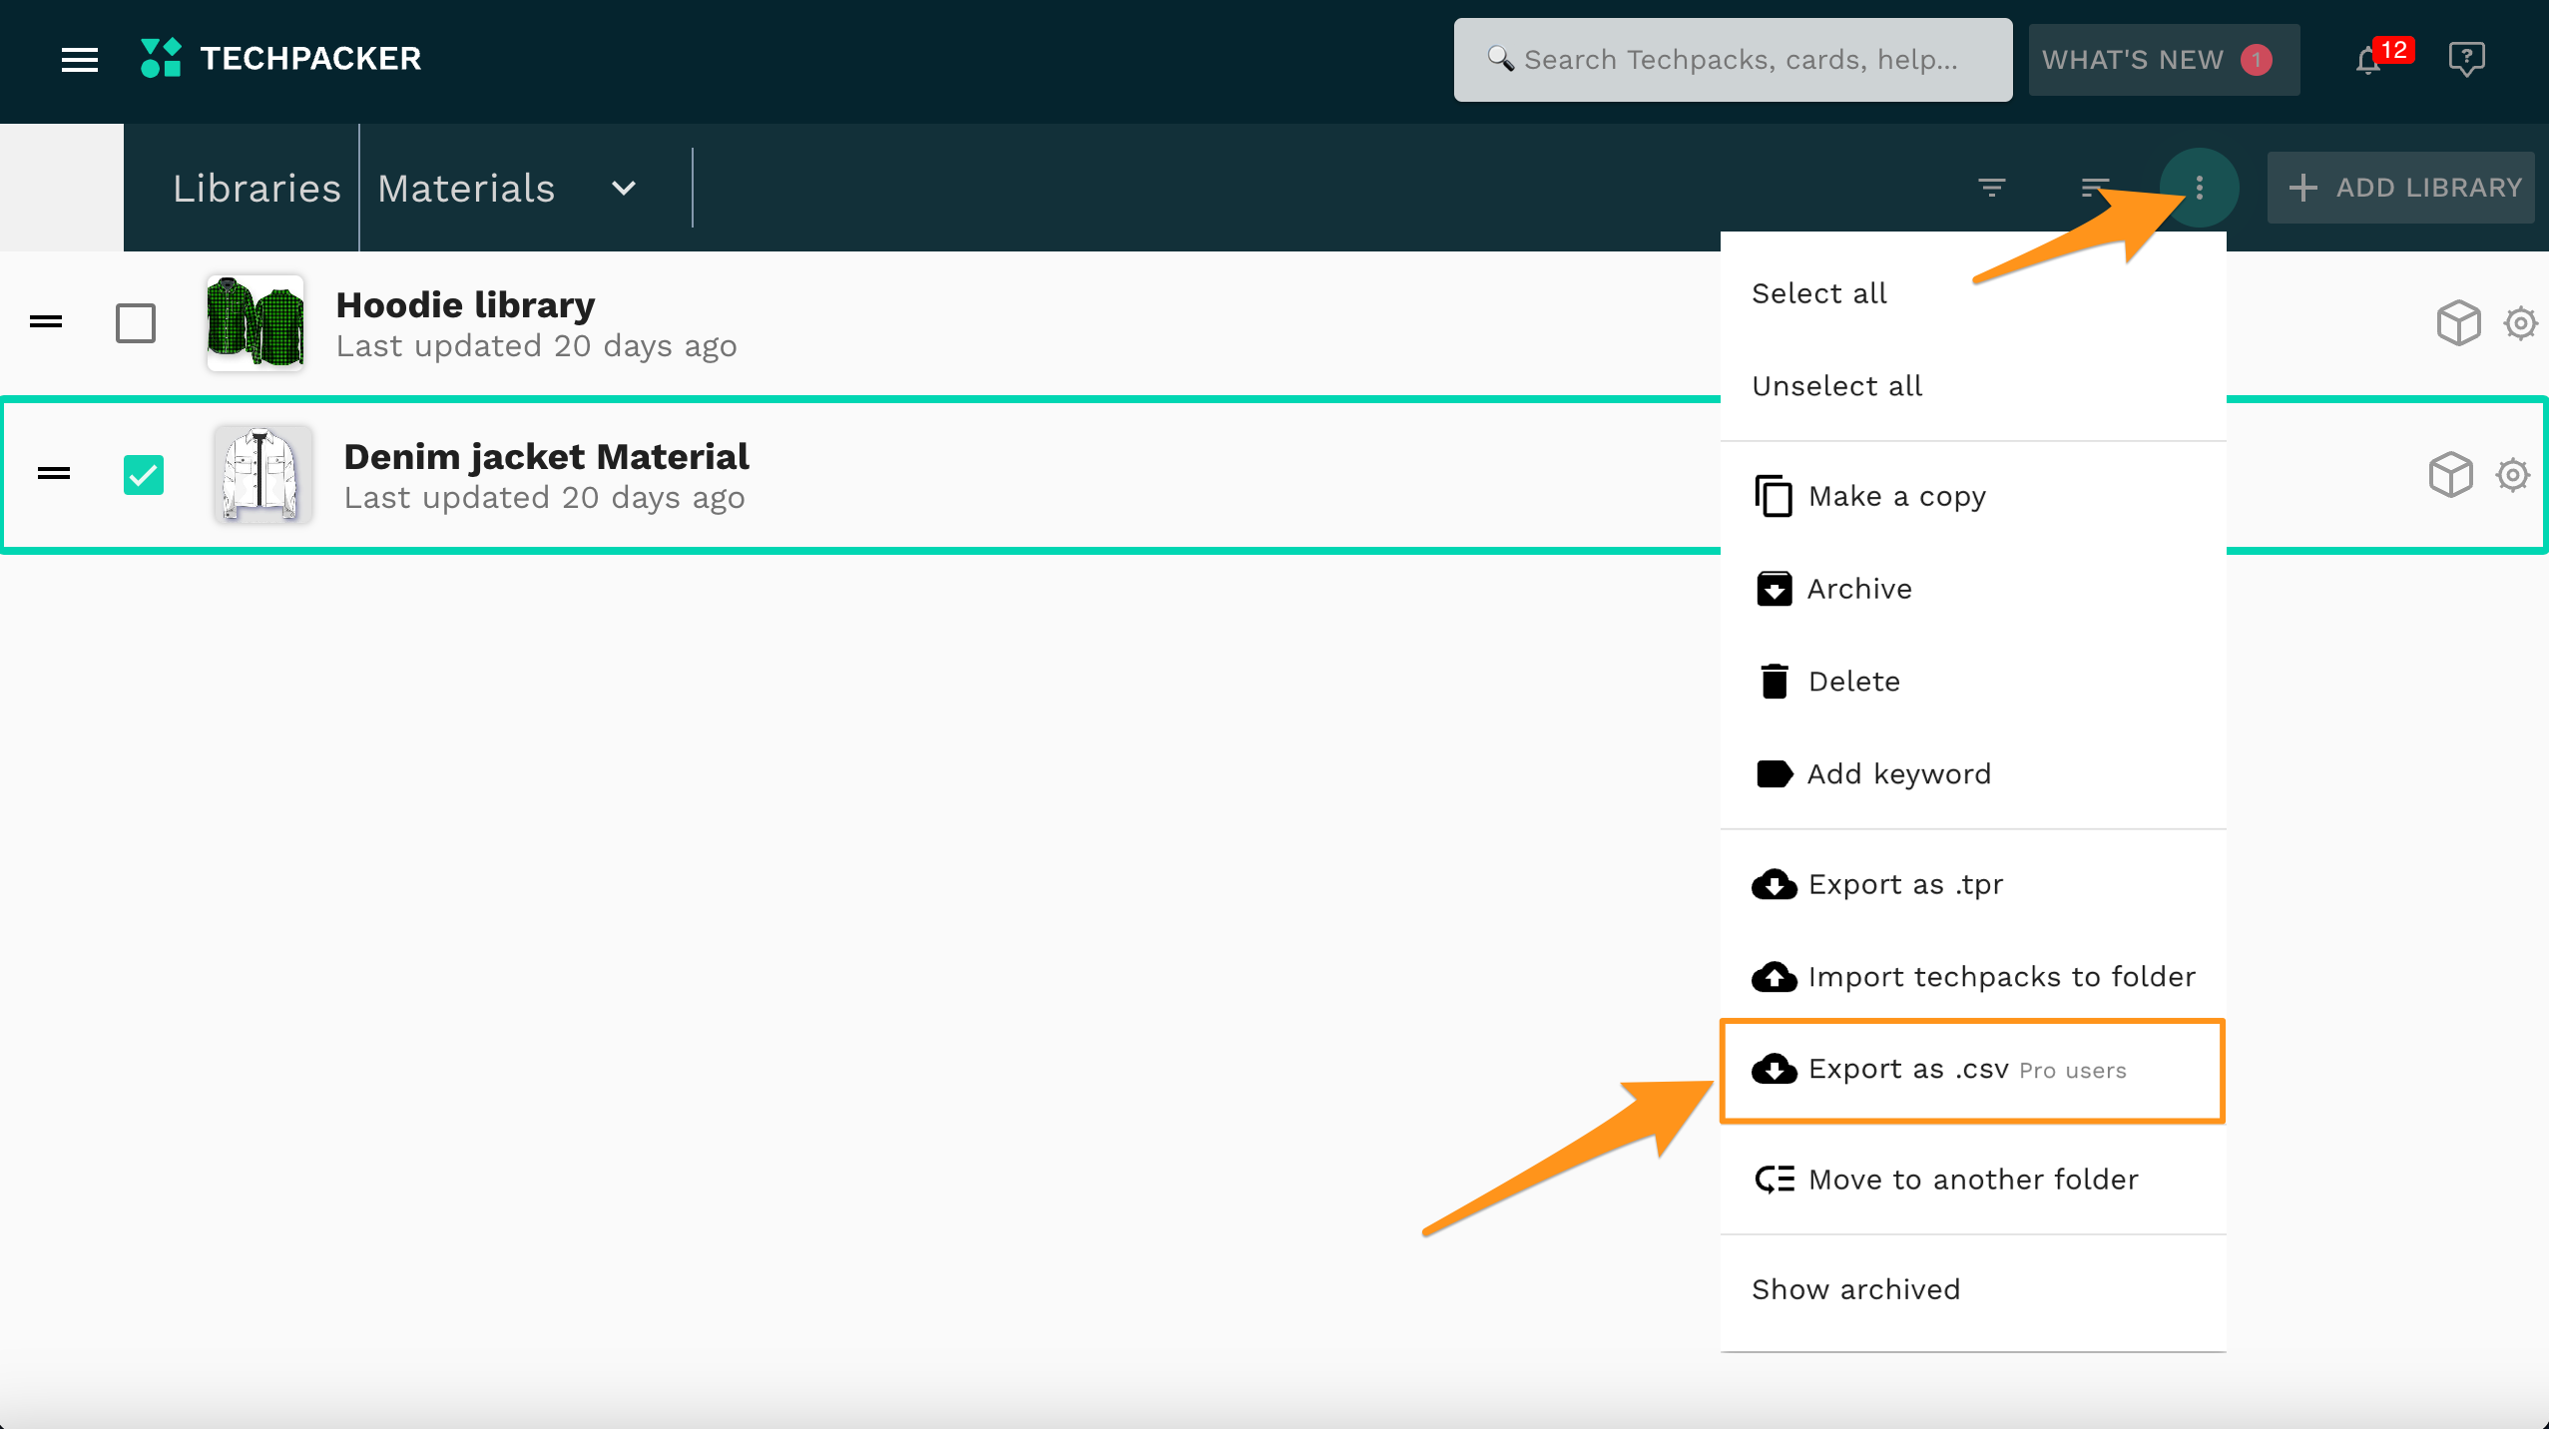Click the WHAT'S NEW button
The height and width of the screenshot is (1429, 2549).
click(2164, 60)
